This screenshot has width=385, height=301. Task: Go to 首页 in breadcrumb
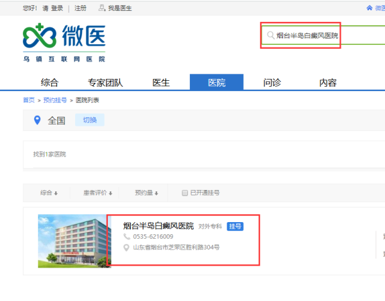[29, 100]
